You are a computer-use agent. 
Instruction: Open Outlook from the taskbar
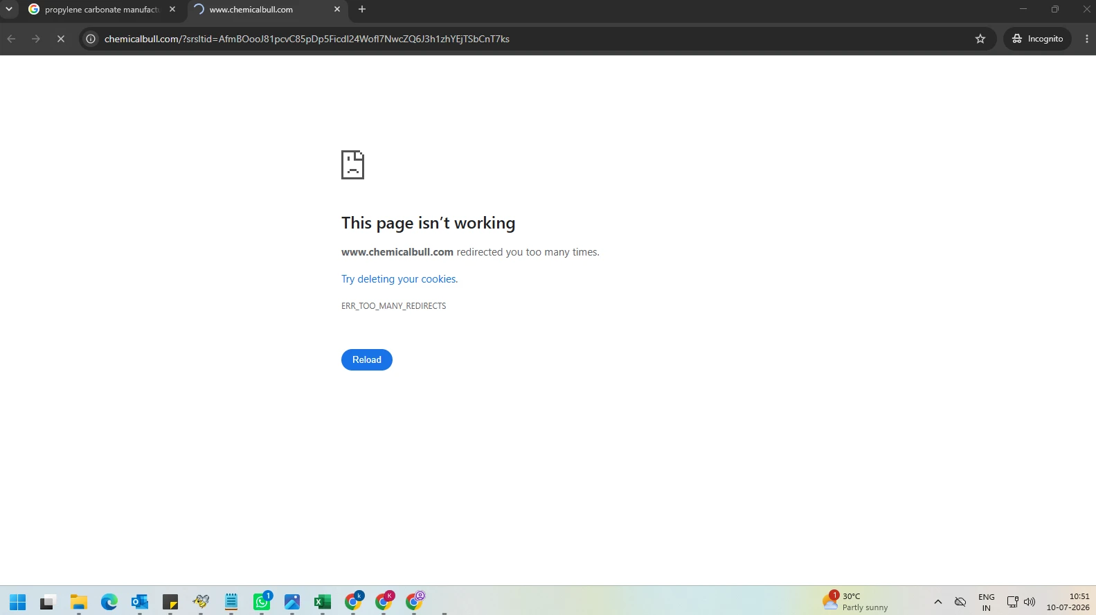point(139,602)
